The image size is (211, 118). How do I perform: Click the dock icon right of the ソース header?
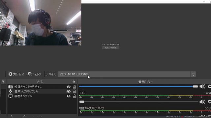pos(74,82)
